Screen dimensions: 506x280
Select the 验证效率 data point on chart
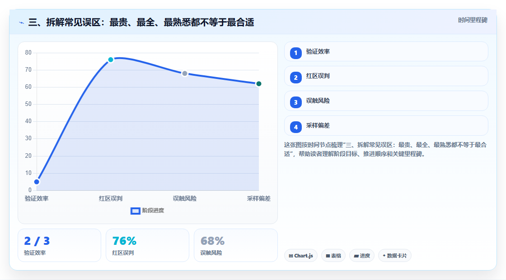point(37,182)
